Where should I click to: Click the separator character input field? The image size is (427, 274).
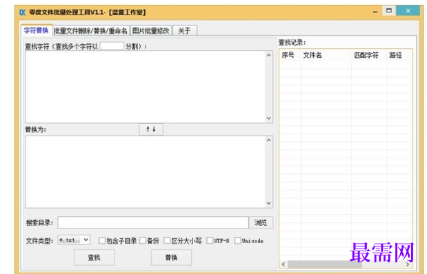(x=112, y=46)
